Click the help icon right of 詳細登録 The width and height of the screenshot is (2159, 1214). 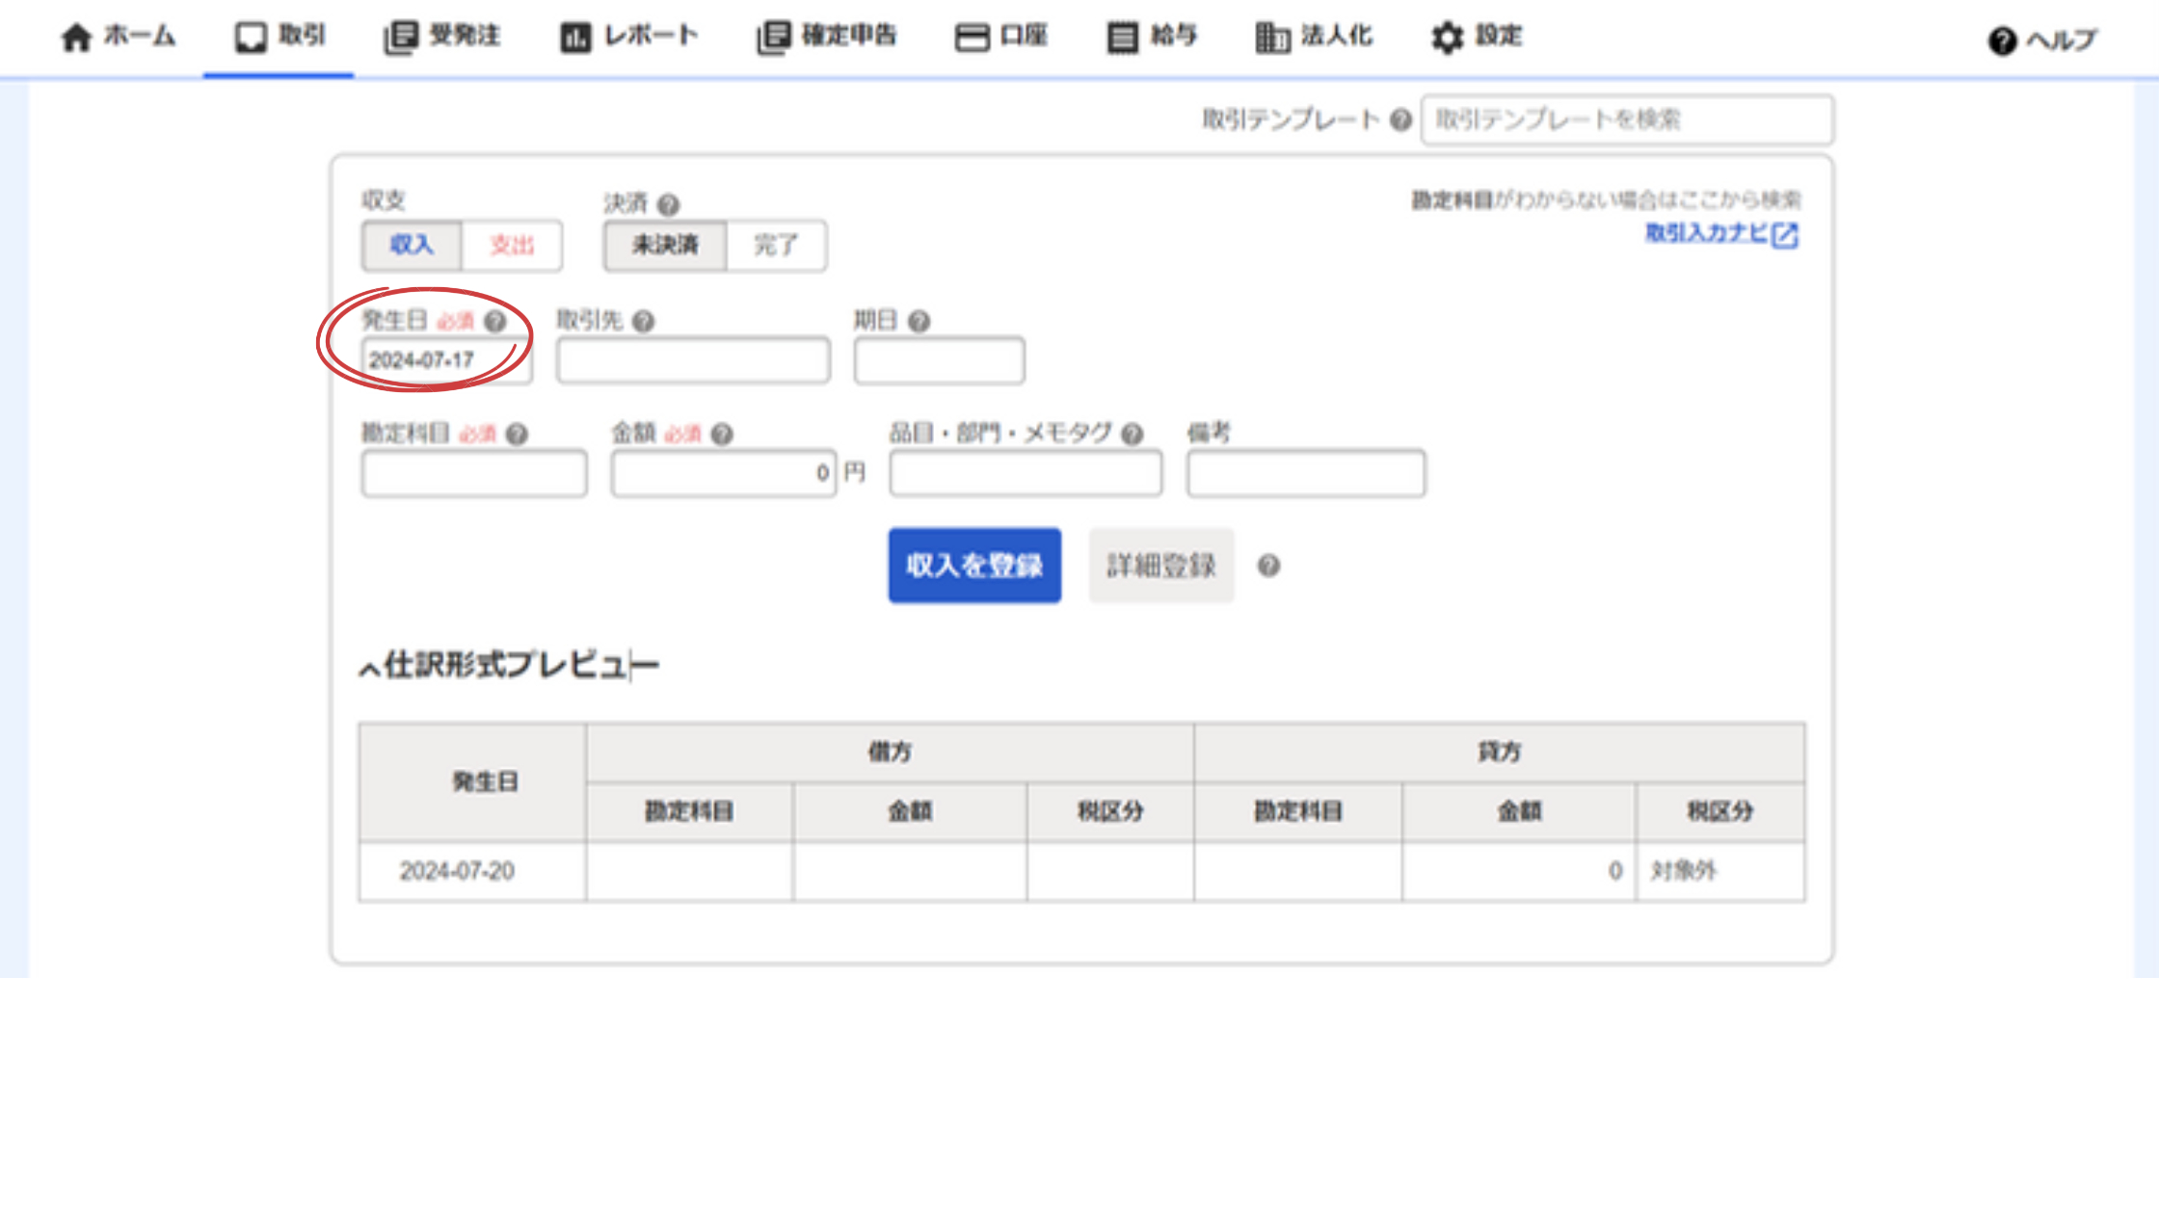[x=1268, y=566]
